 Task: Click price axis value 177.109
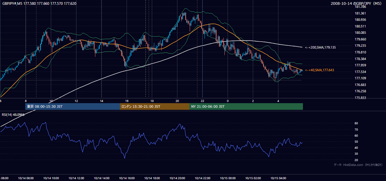(361, 78)
